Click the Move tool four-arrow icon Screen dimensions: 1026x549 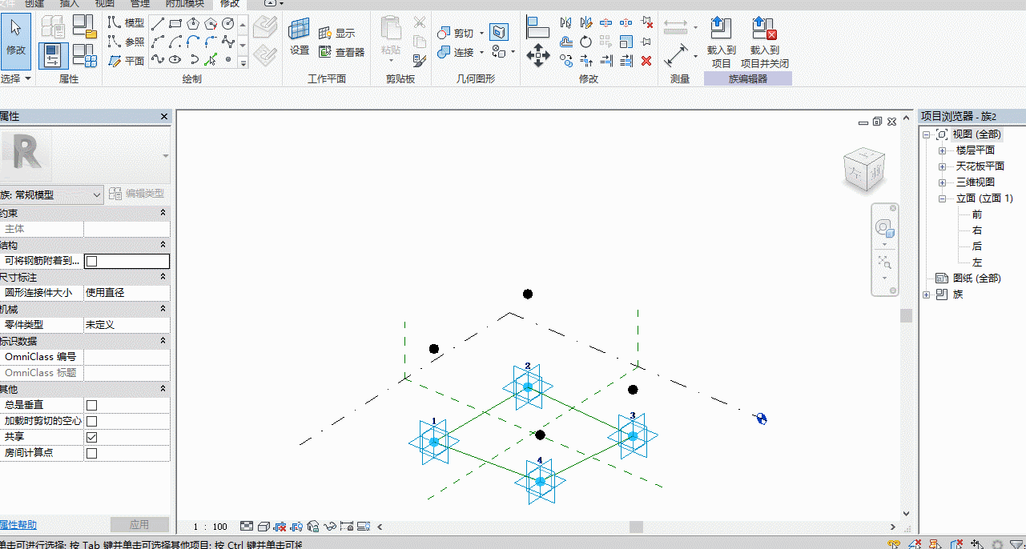(x=537, y=54)
